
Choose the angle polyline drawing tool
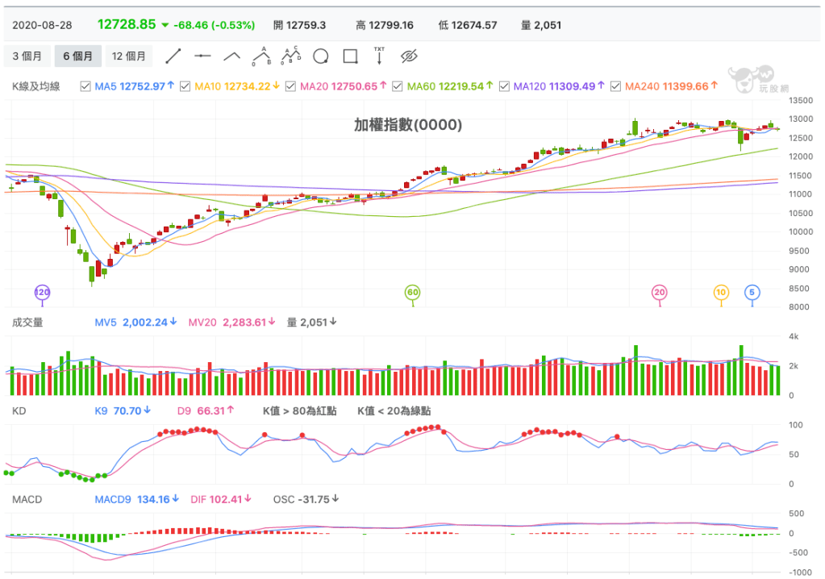[232, 56]
